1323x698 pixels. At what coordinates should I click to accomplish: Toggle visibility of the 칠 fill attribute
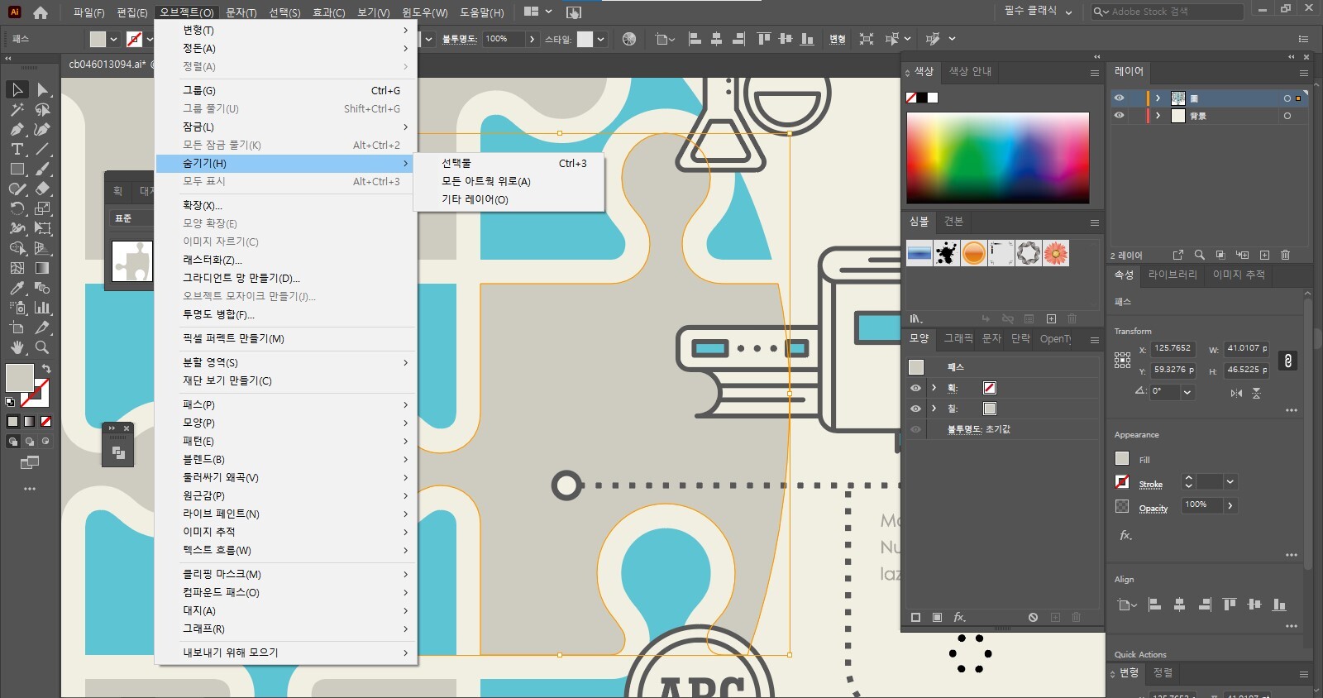click(x=915, y=409)
